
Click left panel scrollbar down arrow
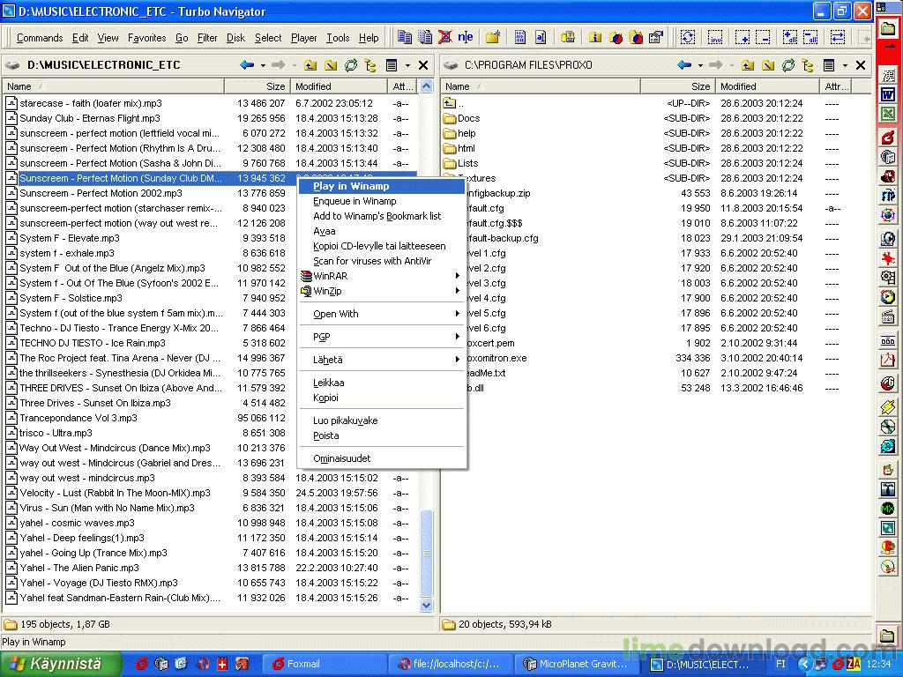pyautogui.click(x=427, y=606)
